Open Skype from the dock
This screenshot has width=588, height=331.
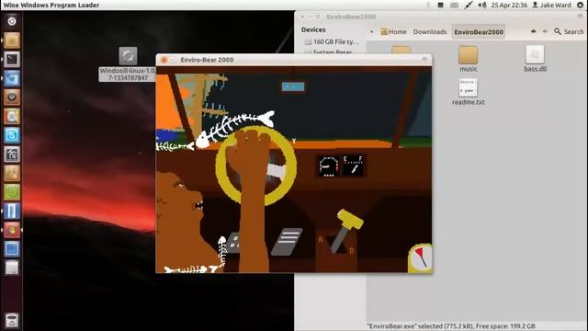(12, 135)
